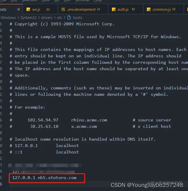188x191 pixels.
Task: Click the JS file icon on auth.js tab
Action: 114,9
